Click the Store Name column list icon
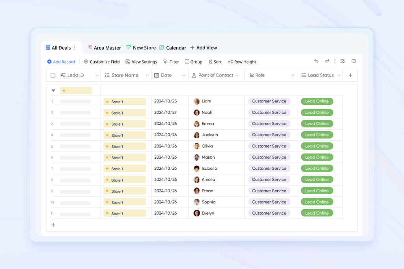The height and width of the screenshot is (269, 404). click(107, 75)
